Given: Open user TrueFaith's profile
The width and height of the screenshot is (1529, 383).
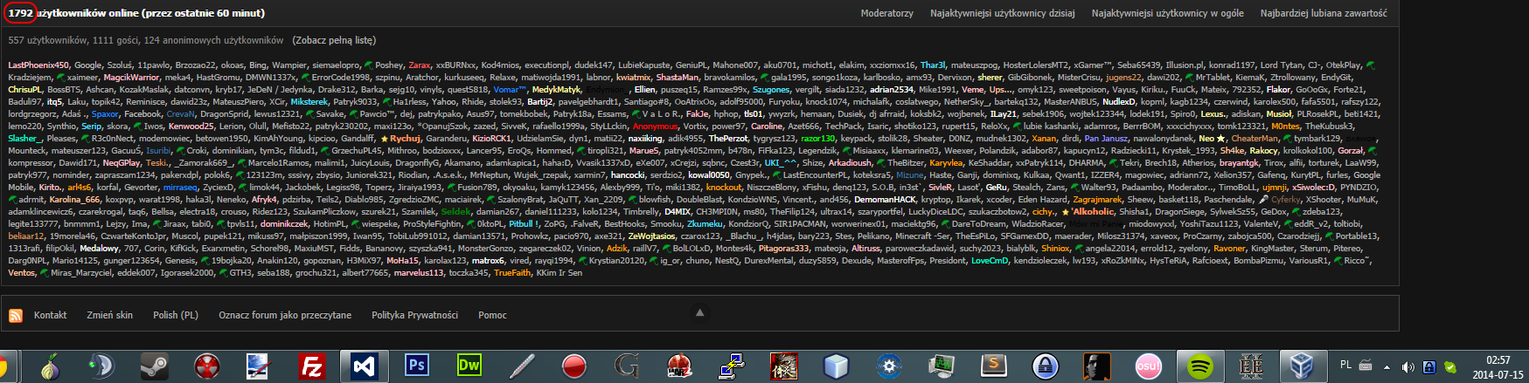Looking at the screenshot, I should pyautogui.click(x=512, y=273).
